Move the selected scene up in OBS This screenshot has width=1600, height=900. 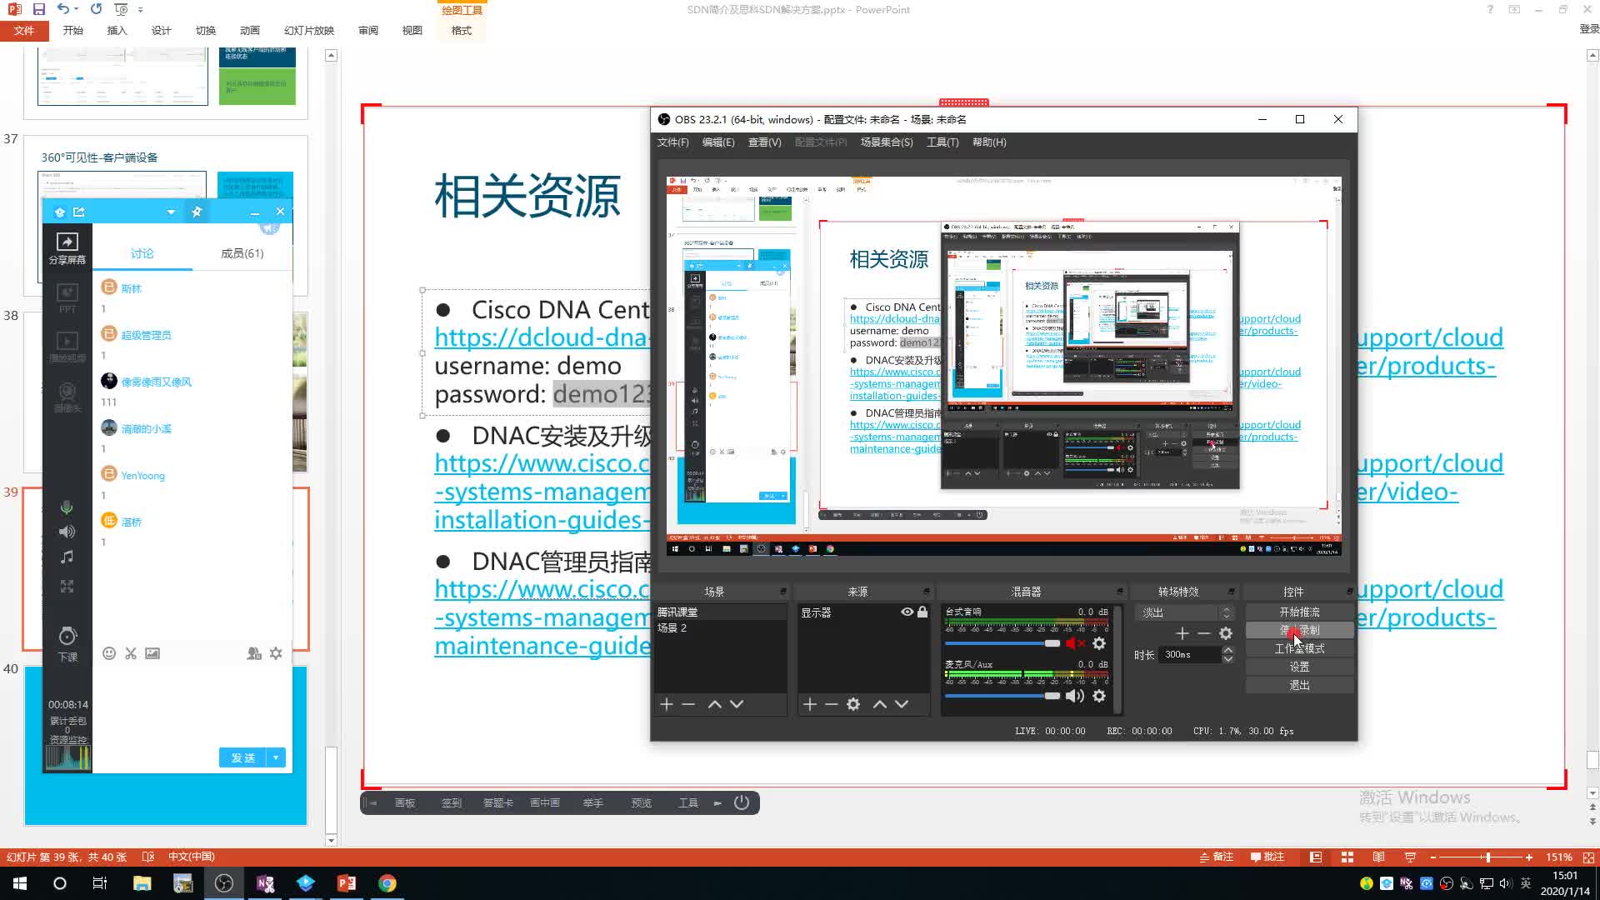(x=714, y=704)
